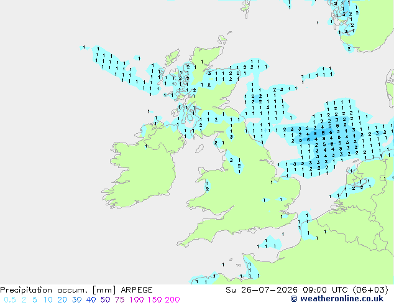Click the 20 legend value
This screenshot has height=305, width=394.
point(62,300)
